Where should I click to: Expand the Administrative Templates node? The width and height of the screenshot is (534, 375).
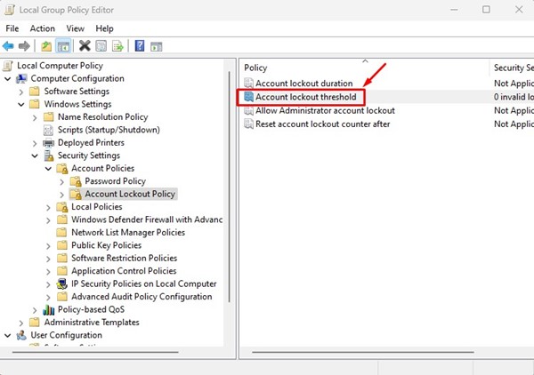pyautogui.click(x=21, y=323)
